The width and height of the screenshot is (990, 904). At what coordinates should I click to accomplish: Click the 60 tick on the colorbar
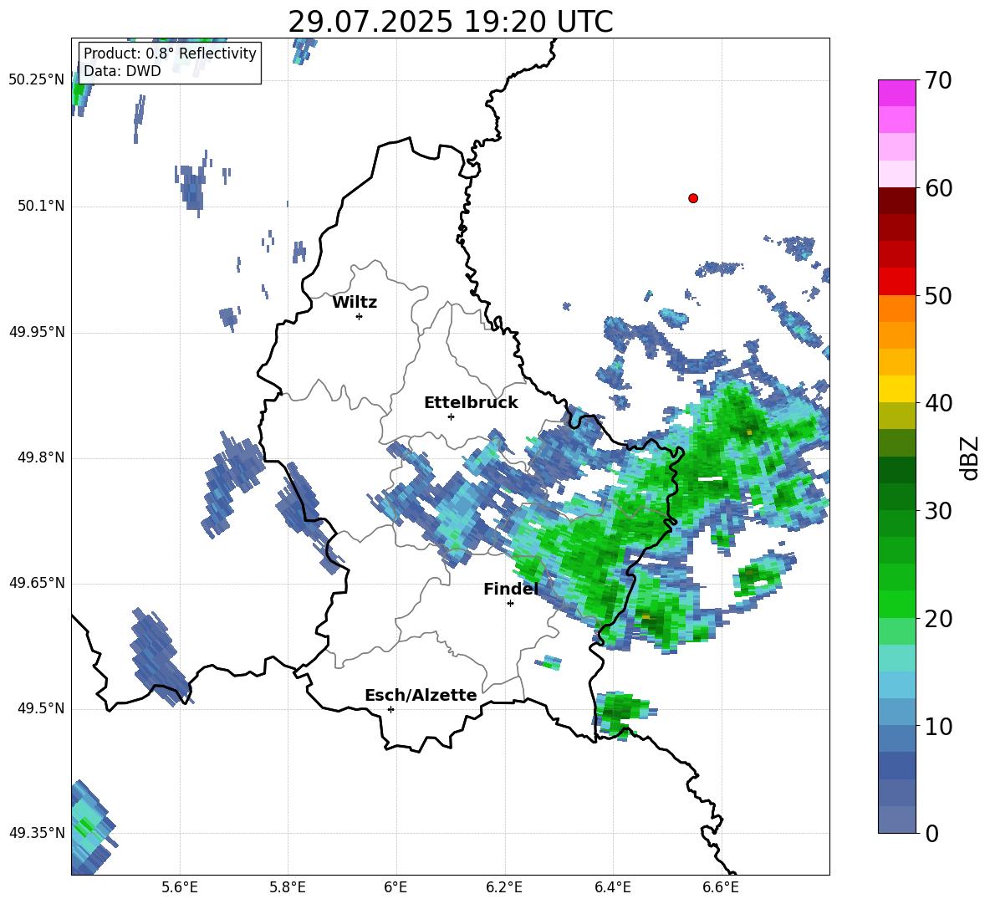tap(939, 188)
